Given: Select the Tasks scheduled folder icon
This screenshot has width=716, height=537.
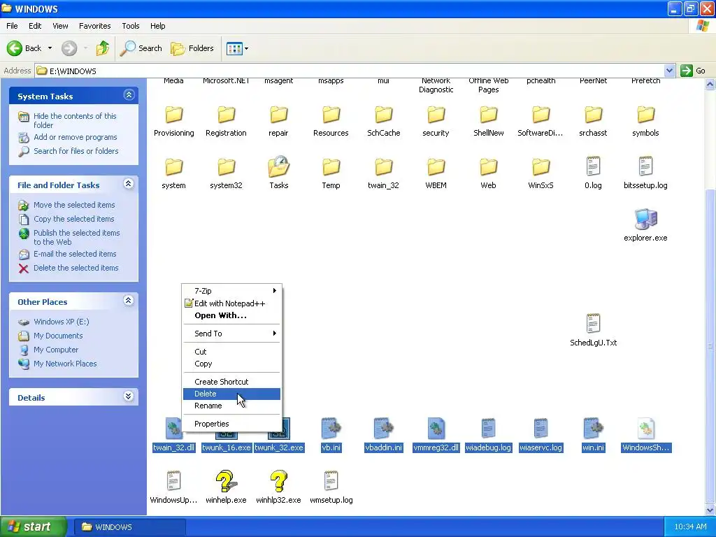Looking at the screenshot, I should (278, 166).
